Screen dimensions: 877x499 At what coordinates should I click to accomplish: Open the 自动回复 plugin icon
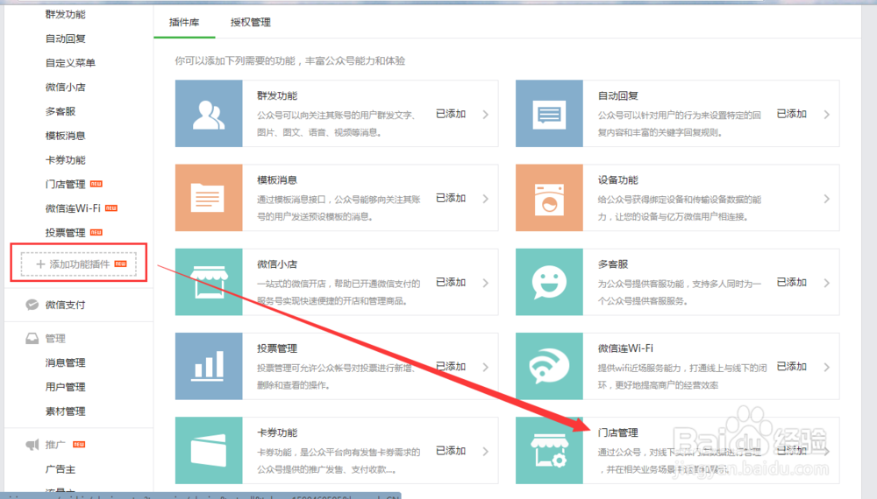pos(549,113)
